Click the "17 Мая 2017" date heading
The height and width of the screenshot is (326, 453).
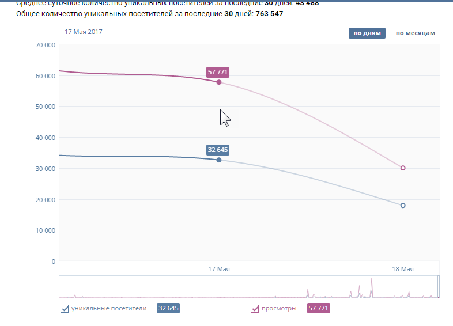84,32
